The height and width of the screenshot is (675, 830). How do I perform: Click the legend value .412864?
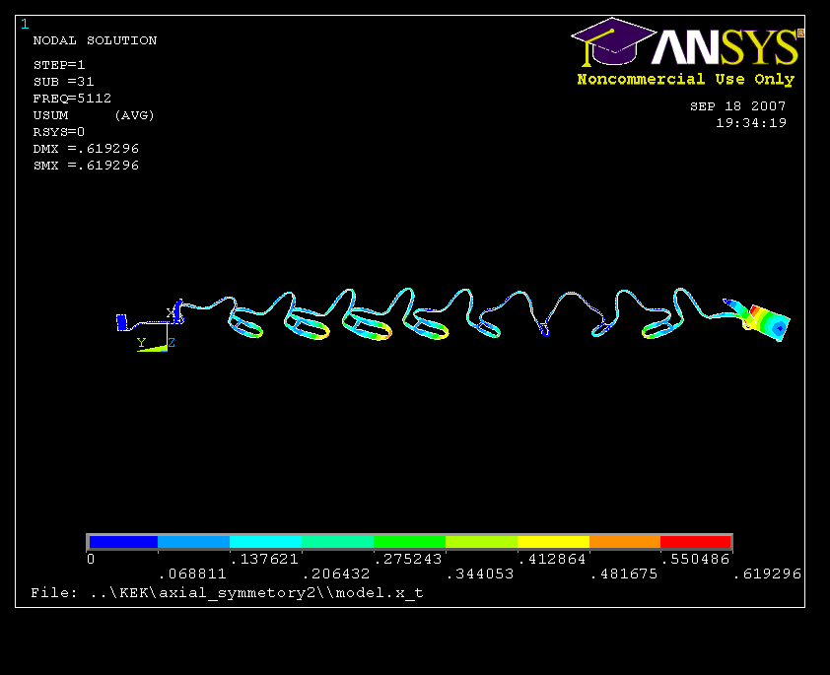(x=552, y=559)
